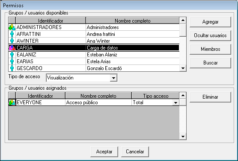The width and height of the screenshot is (238, 161).
Task: Expand the Total access type dropdown for EVERYONE
Action: (176, 102)
